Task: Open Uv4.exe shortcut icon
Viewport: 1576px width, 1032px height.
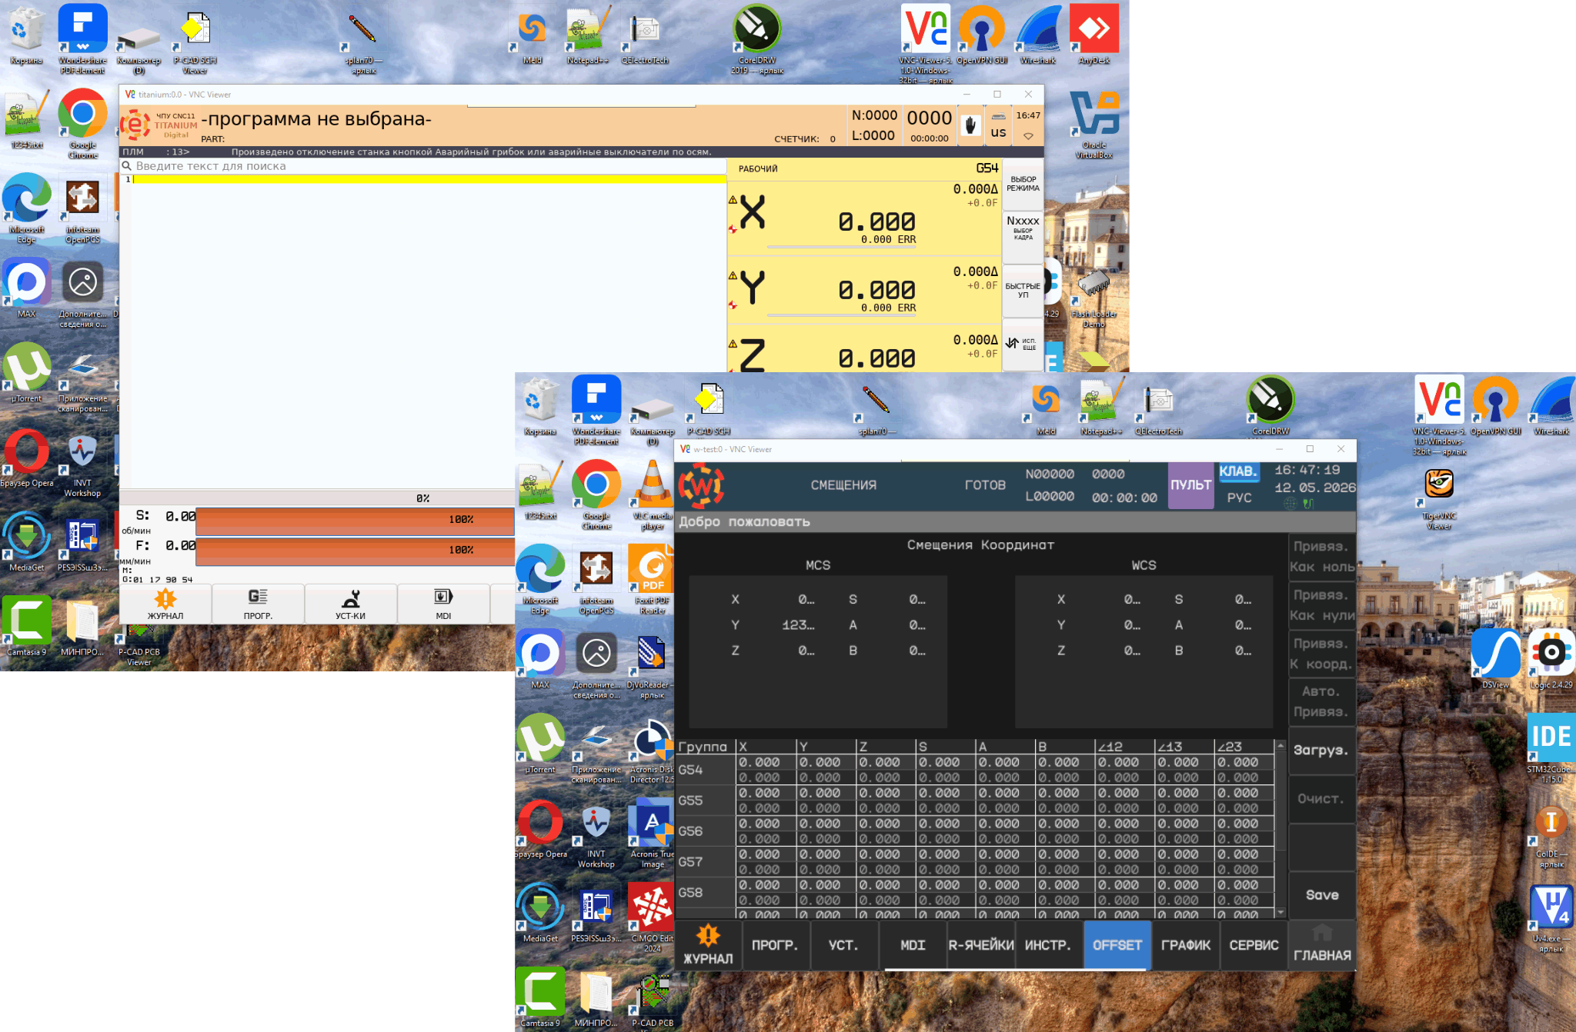Action: [x=1551, y=918]
